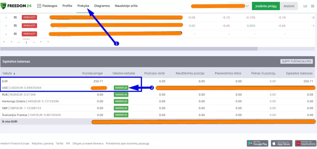The height and width of the screenshot is (149, 317).
Task: Click the Iš viso EUR total label
Action: point(10,122)
